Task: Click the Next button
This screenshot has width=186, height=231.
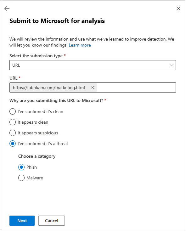Action: pyautogui.click(x=22, y=221)
